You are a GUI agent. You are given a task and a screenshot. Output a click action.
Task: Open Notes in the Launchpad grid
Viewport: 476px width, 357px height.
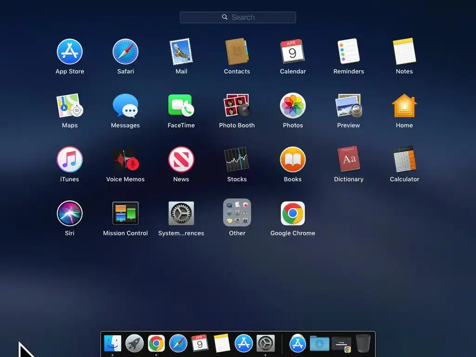pyautogui.click(x=404, y=51)
